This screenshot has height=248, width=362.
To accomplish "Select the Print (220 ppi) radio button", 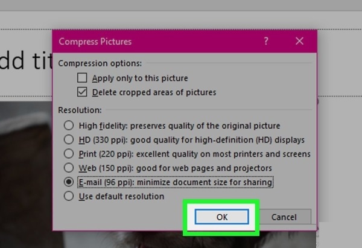I will click(69, 153).
